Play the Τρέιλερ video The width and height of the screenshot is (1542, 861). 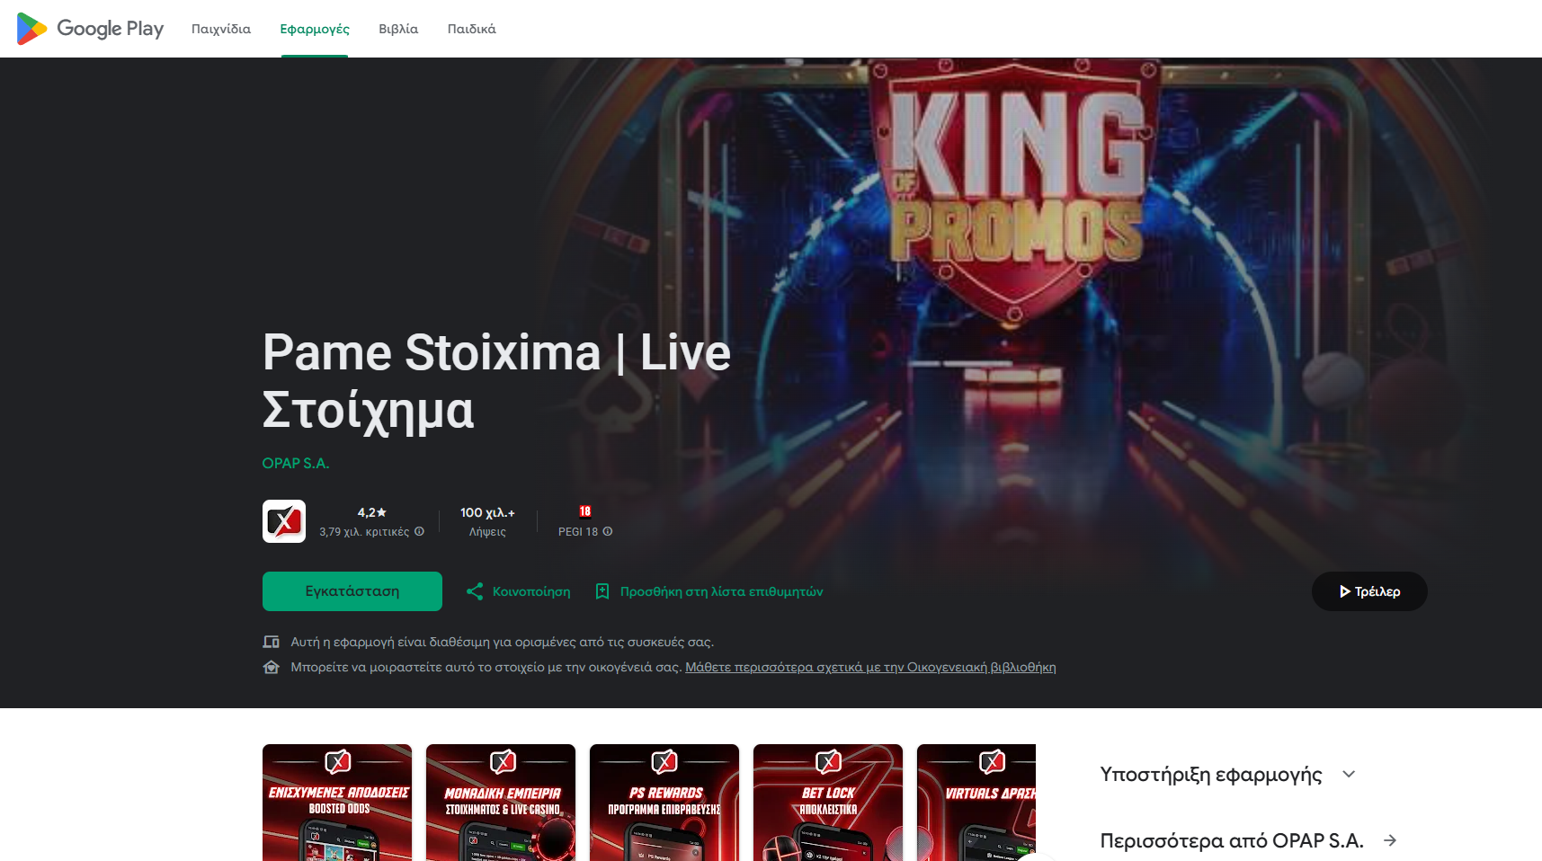[1369, 591]
